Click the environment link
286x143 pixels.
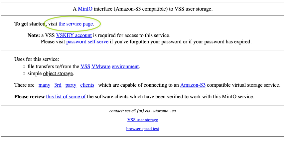click(125, 67)
